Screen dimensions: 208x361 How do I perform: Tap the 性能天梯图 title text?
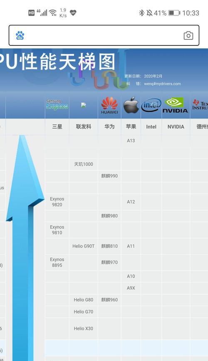coord(67,62)
